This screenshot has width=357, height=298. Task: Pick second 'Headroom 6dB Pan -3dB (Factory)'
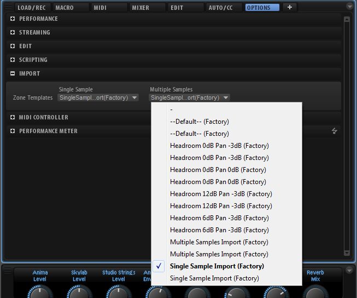[226, 230]
